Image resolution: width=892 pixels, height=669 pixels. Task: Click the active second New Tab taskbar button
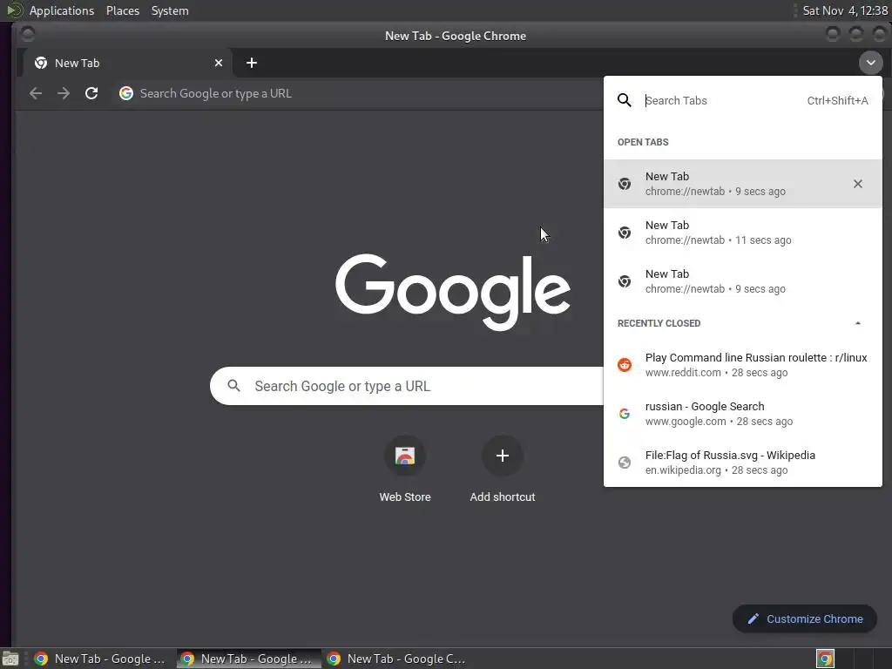248,659
